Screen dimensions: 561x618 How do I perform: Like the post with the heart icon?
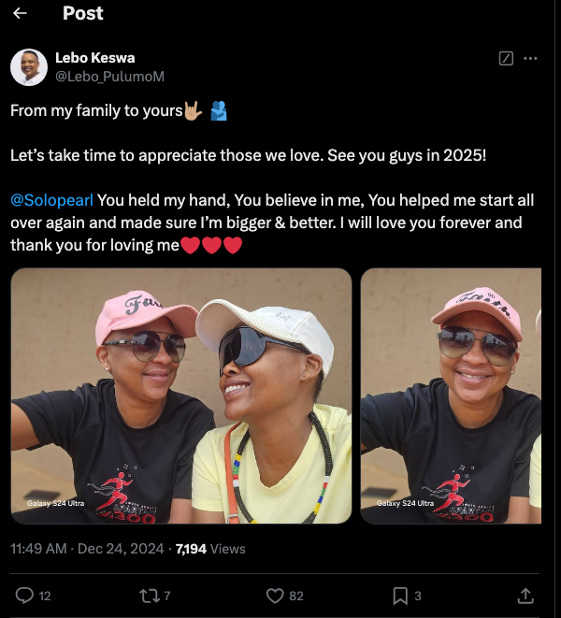click(x=275, y=595)
